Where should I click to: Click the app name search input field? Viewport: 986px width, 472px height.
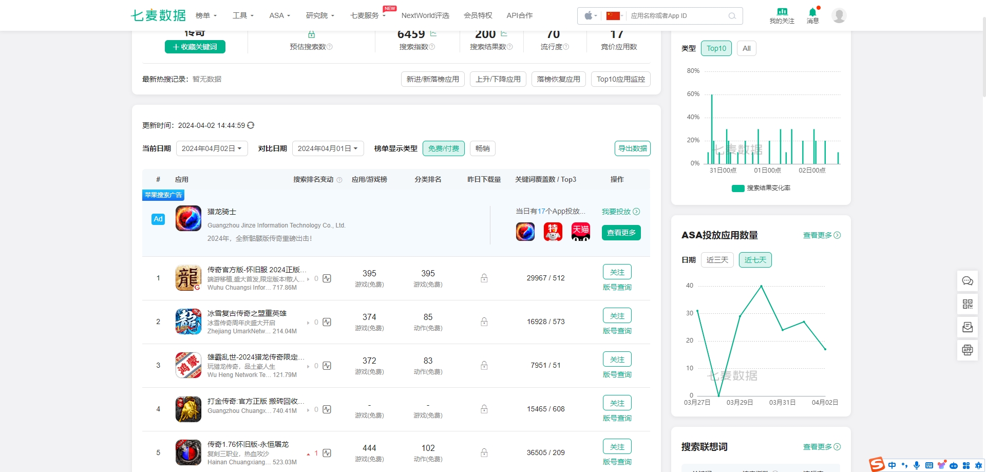tap(678, 16)
